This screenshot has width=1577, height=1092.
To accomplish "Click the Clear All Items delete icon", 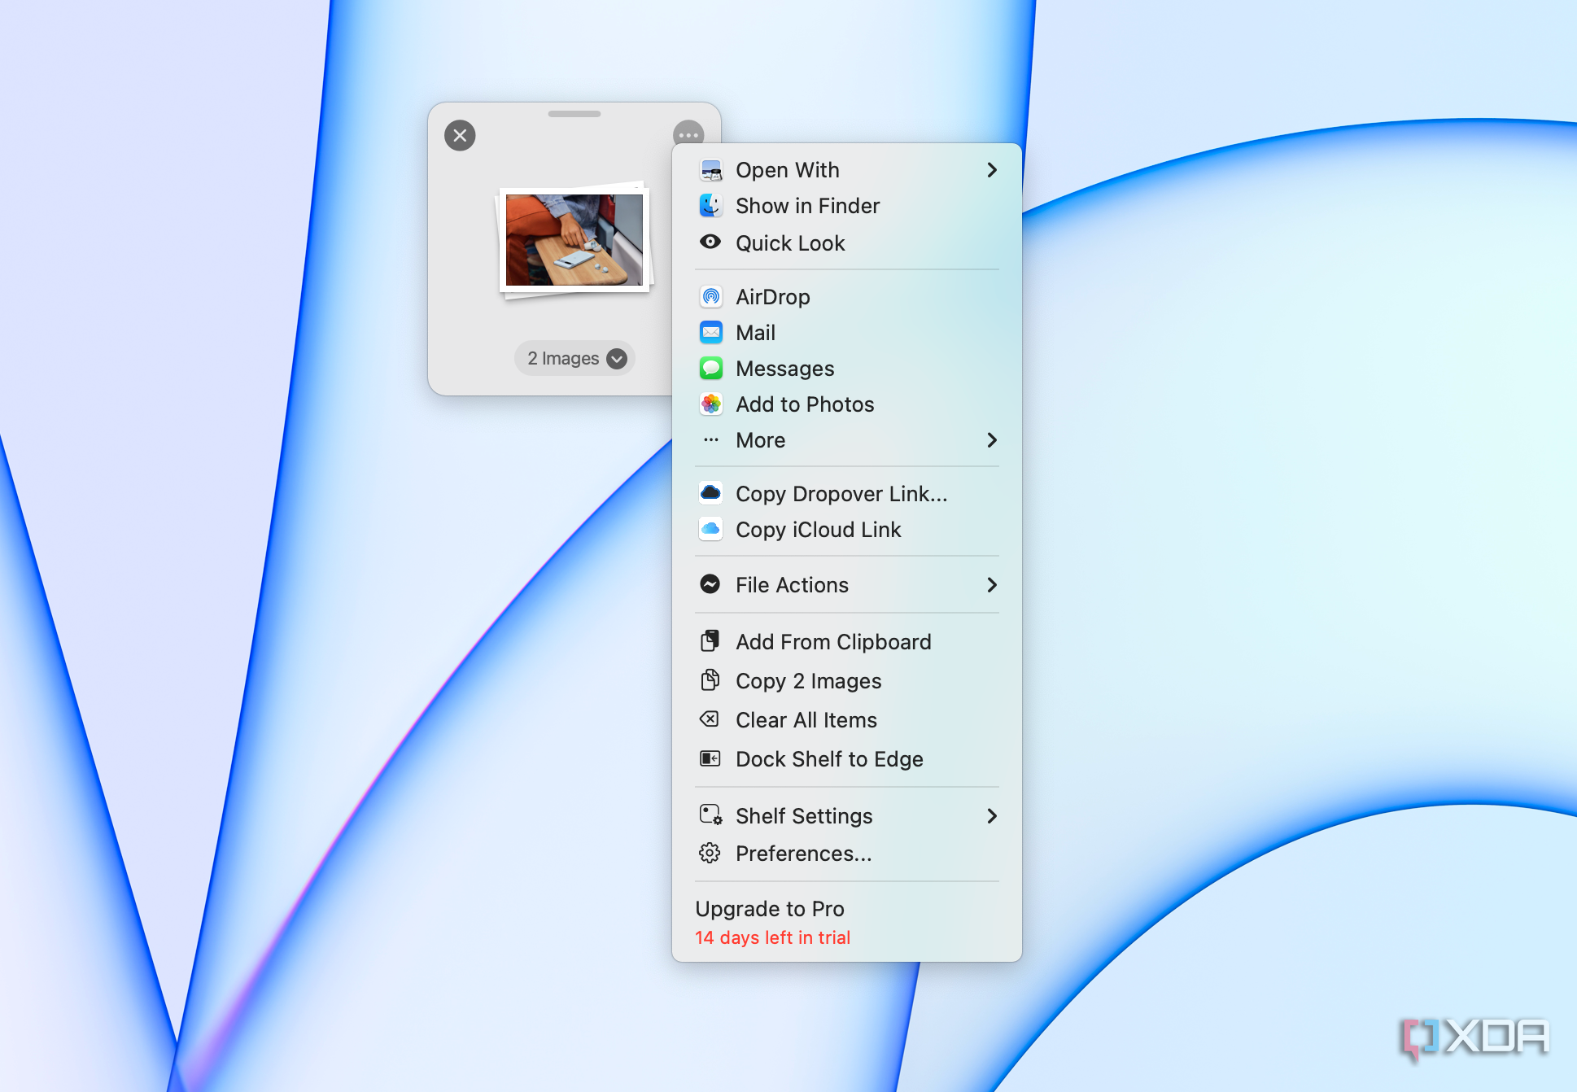I will 710,719.
